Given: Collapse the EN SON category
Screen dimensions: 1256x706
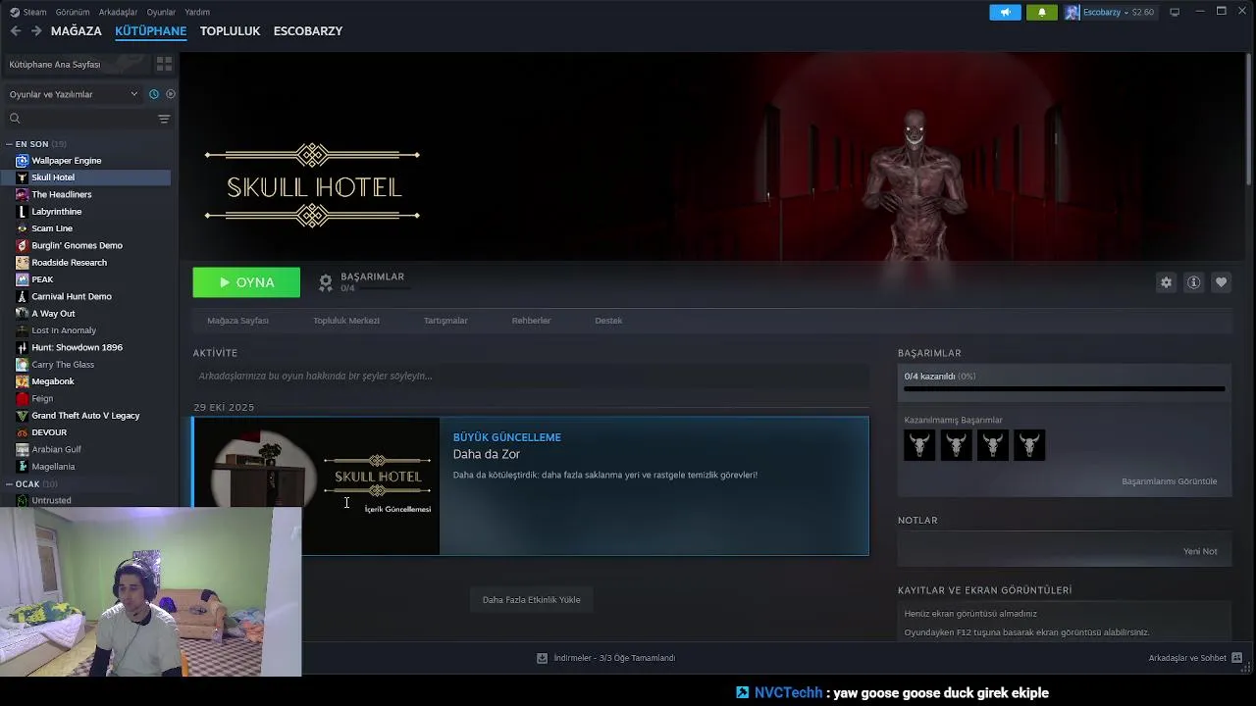Looking at the screenshot, I should pyautogui.click(x=9, y=144).
